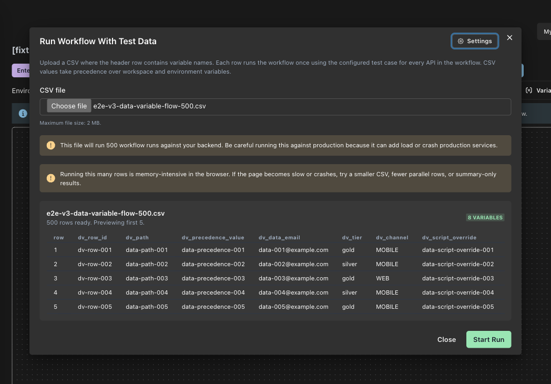This screenshot has height=384, width=551.
Task: Click cell data-path-005
Action: point(147,307)
